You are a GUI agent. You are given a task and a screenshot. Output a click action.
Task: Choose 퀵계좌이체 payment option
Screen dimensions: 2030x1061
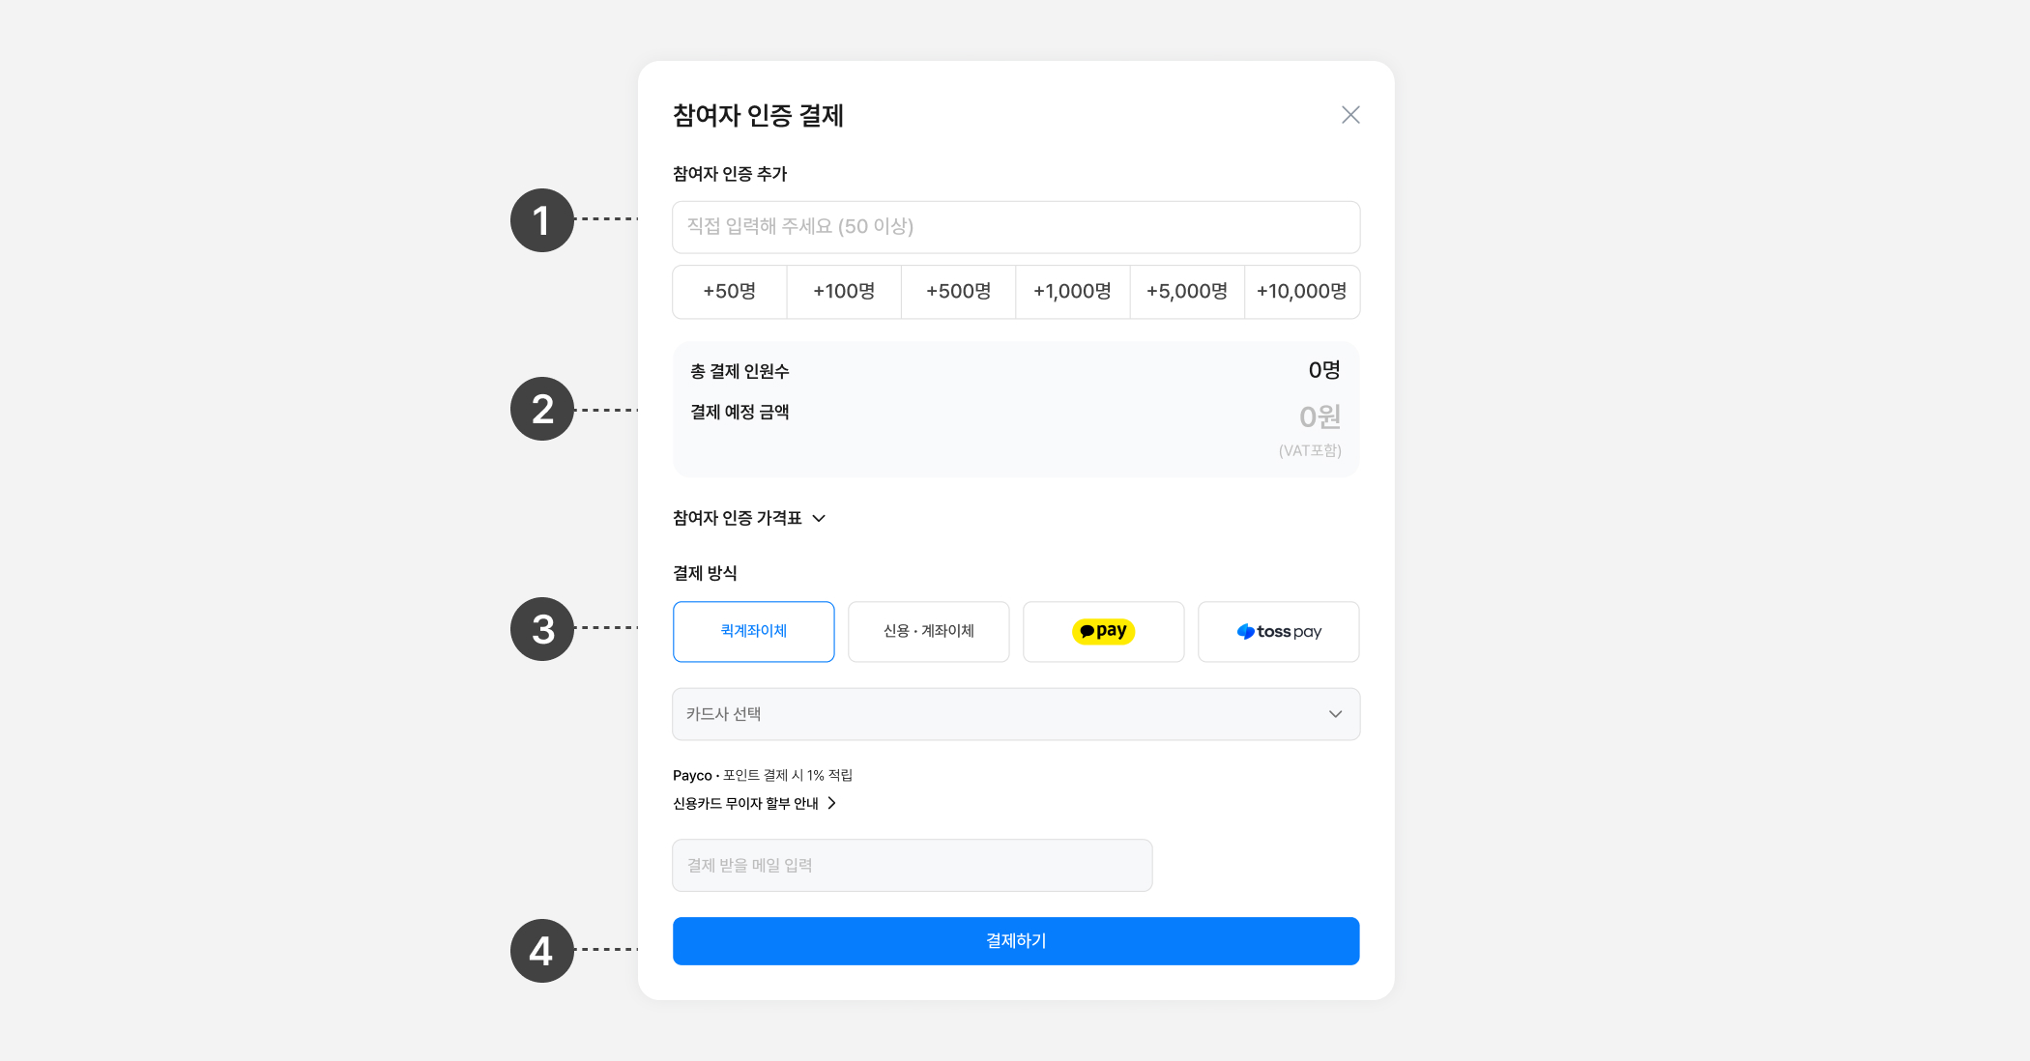pos(753,632)
